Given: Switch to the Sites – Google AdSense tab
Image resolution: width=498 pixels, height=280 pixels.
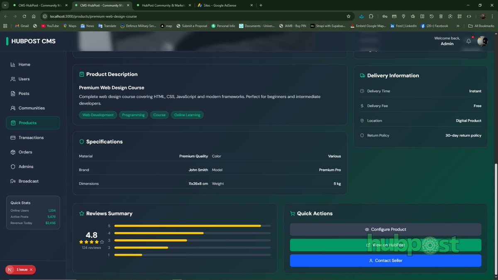Looking at the screenshot, I should [225, 5].
